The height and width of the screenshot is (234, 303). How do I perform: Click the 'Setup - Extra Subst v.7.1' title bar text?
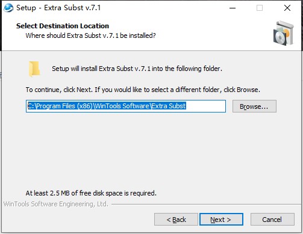[58, 8]
